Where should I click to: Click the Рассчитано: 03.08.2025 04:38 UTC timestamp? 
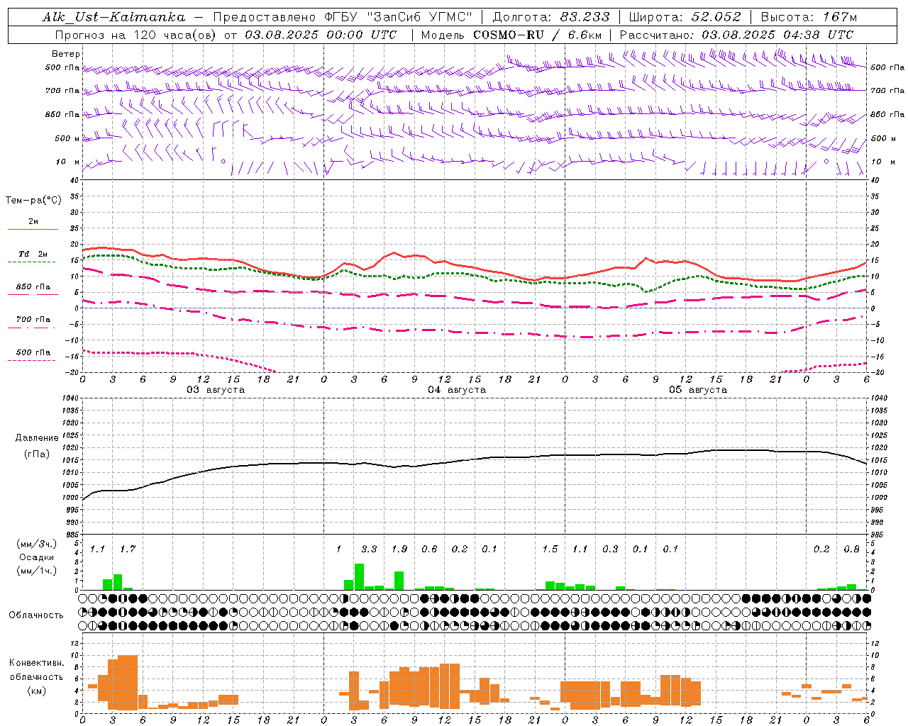tap(736, 35)
